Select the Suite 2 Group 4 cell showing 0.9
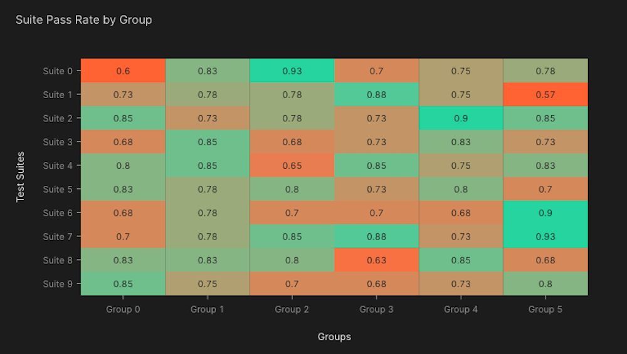 click(x=461, y=118)
